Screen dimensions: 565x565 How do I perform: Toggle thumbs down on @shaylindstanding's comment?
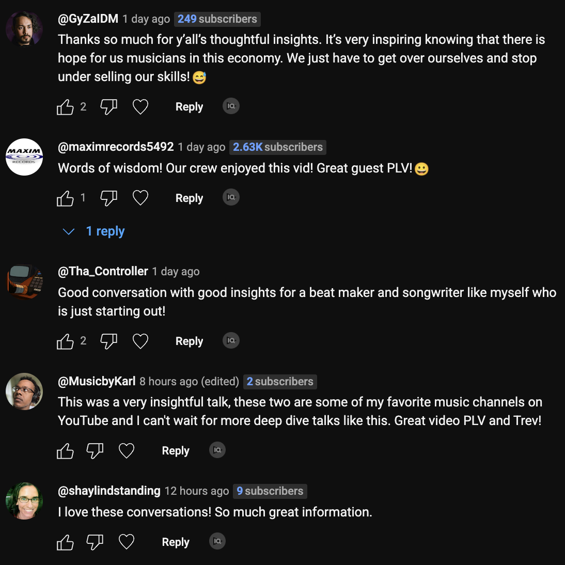point(95,542)
